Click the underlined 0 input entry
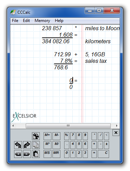This screenshot has height=171, width=130. [x=71, y=80]
